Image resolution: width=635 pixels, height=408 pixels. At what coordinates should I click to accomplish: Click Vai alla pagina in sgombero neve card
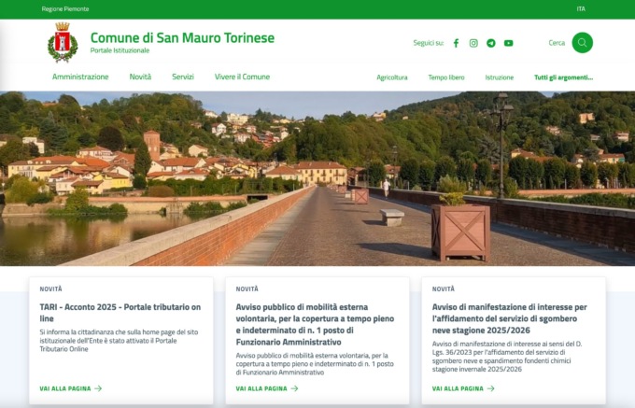pos(458,388)
